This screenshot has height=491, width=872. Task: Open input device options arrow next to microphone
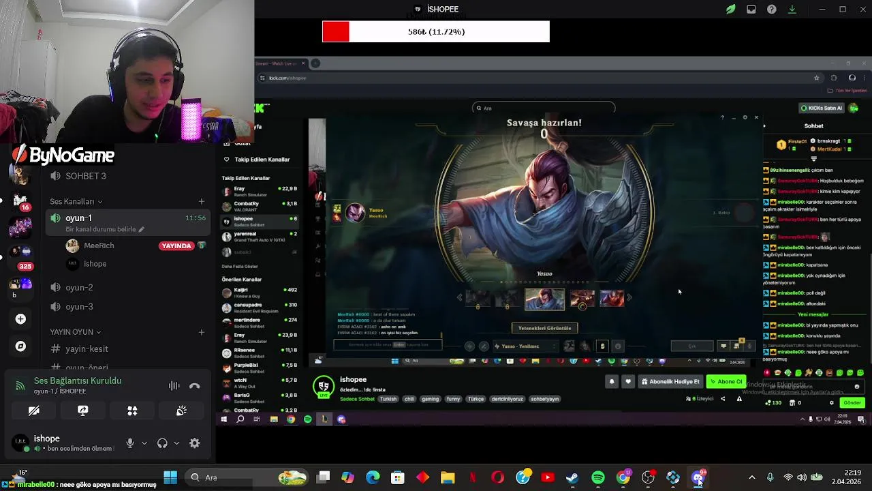point(144,443)
